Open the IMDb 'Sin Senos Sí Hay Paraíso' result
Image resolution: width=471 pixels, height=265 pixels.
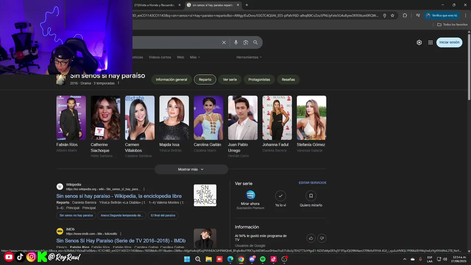click(121, 241)
